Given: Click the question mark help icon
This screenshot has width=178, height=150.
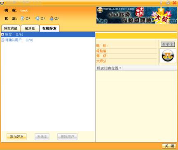Looking at the screenshot, I should tap(161, 2).
